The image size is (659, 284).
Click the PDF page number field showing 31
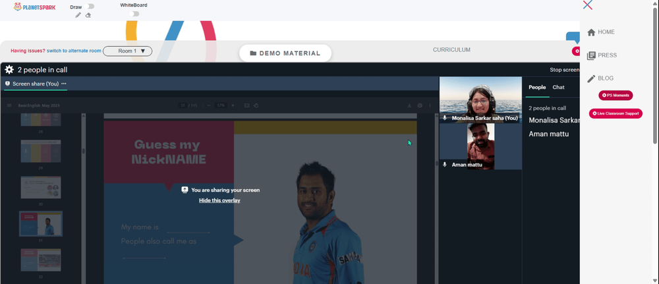(183, 105)
